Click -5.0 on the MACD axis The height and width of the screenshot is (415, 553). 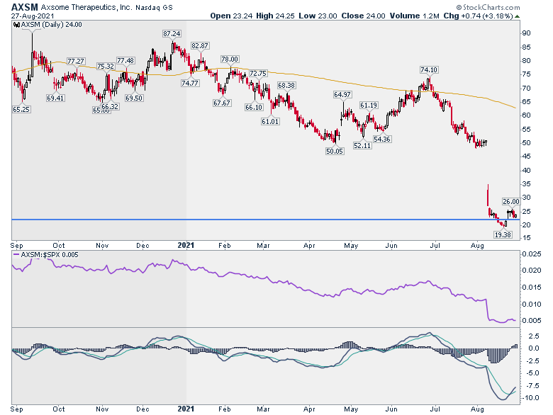[531, 373]
